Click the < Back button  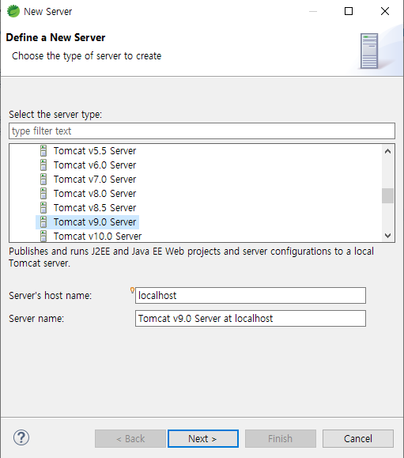coord(130,438)
